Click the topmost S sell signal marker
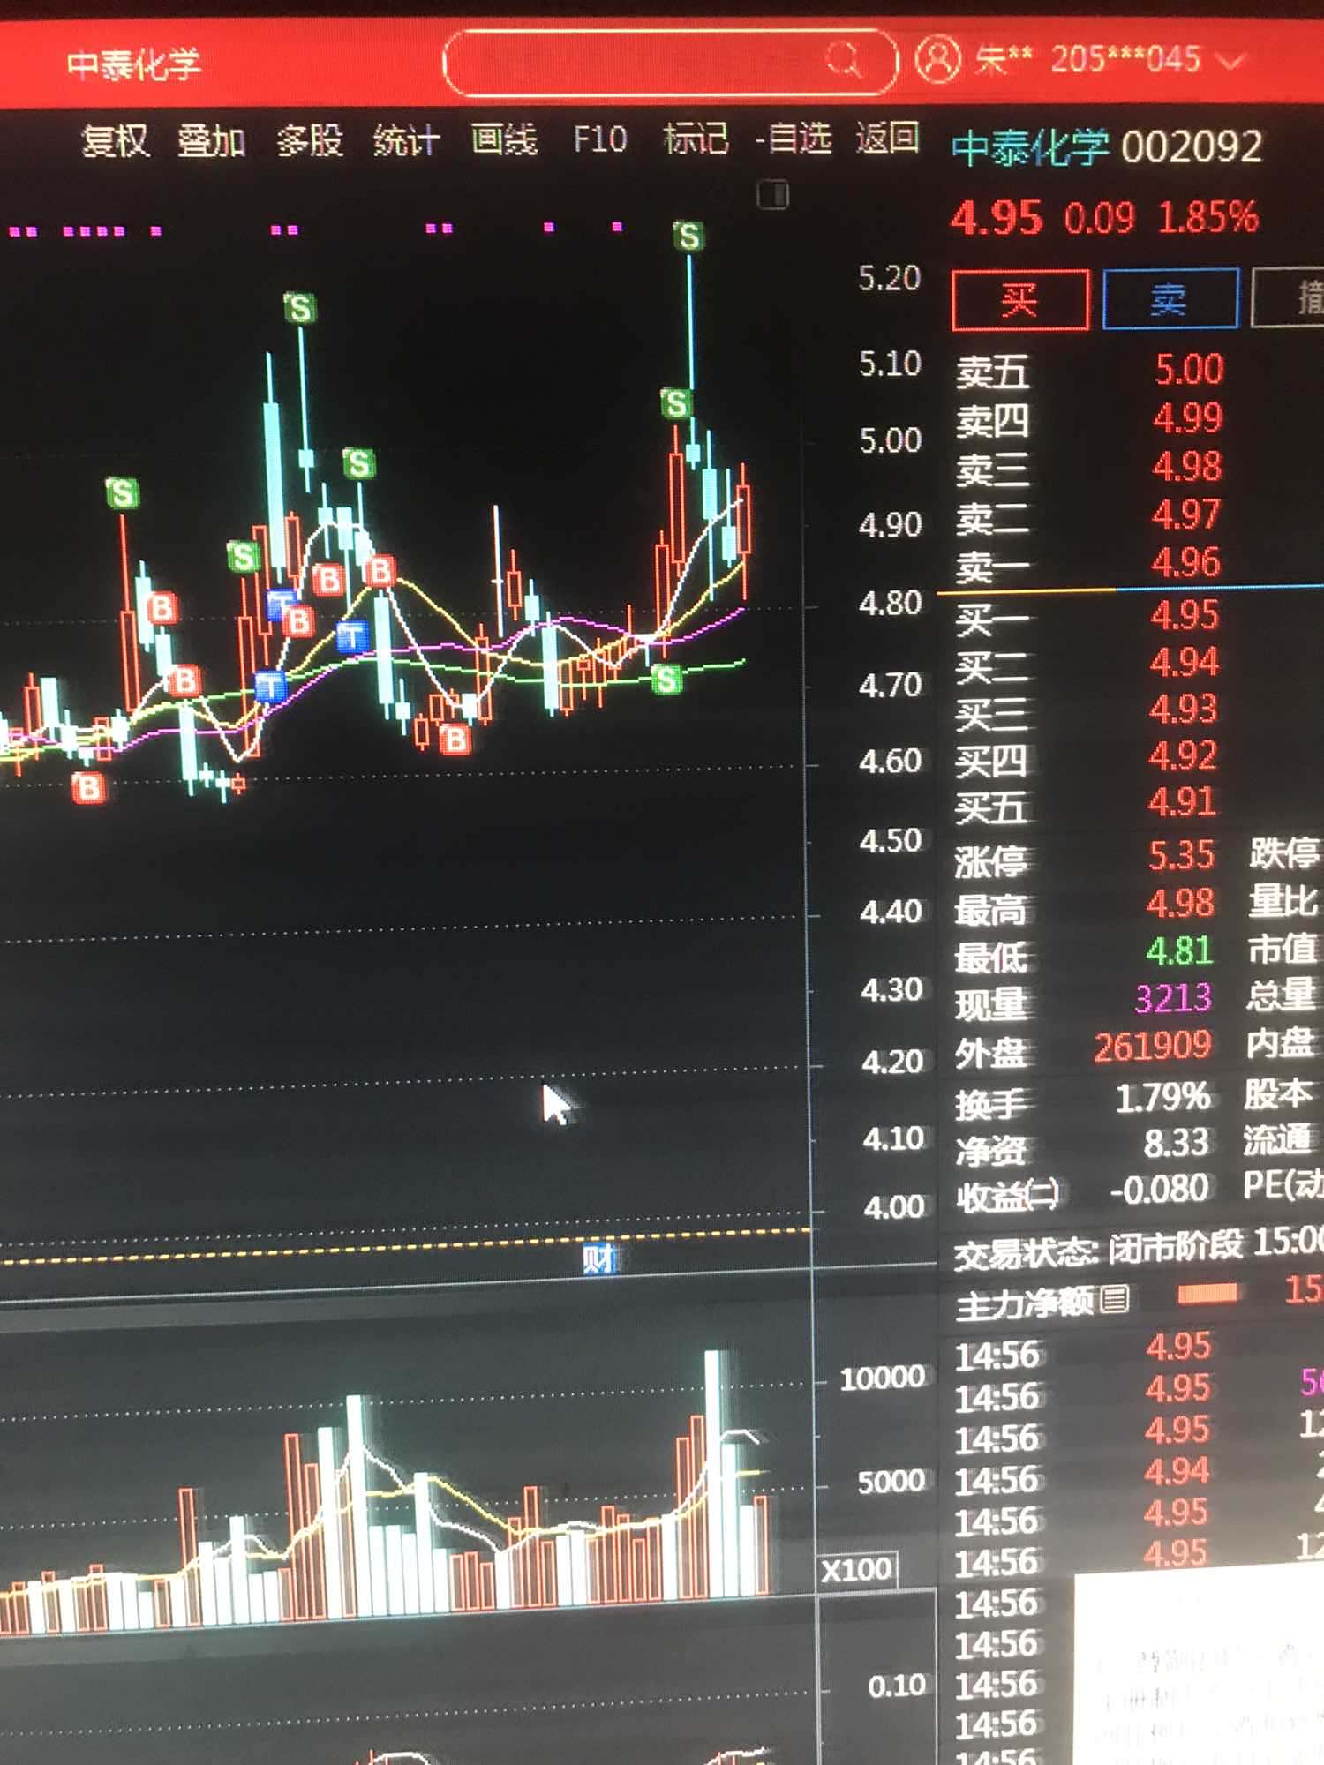 689,236
